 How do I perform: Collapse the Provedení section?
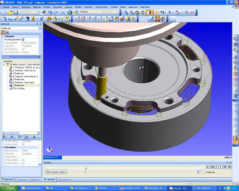[x=3, y=147]
